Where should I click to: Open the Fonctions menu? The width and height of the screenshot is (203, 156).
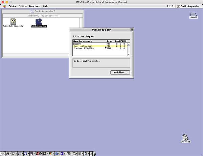pyautogui.click(x=35, y=6)
